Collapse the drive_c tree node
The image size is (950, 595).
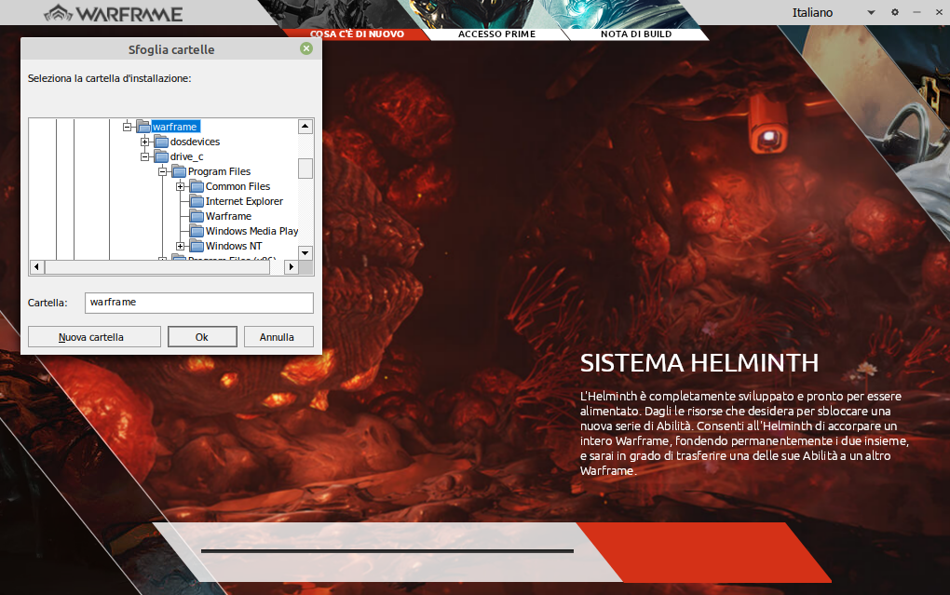144,157
